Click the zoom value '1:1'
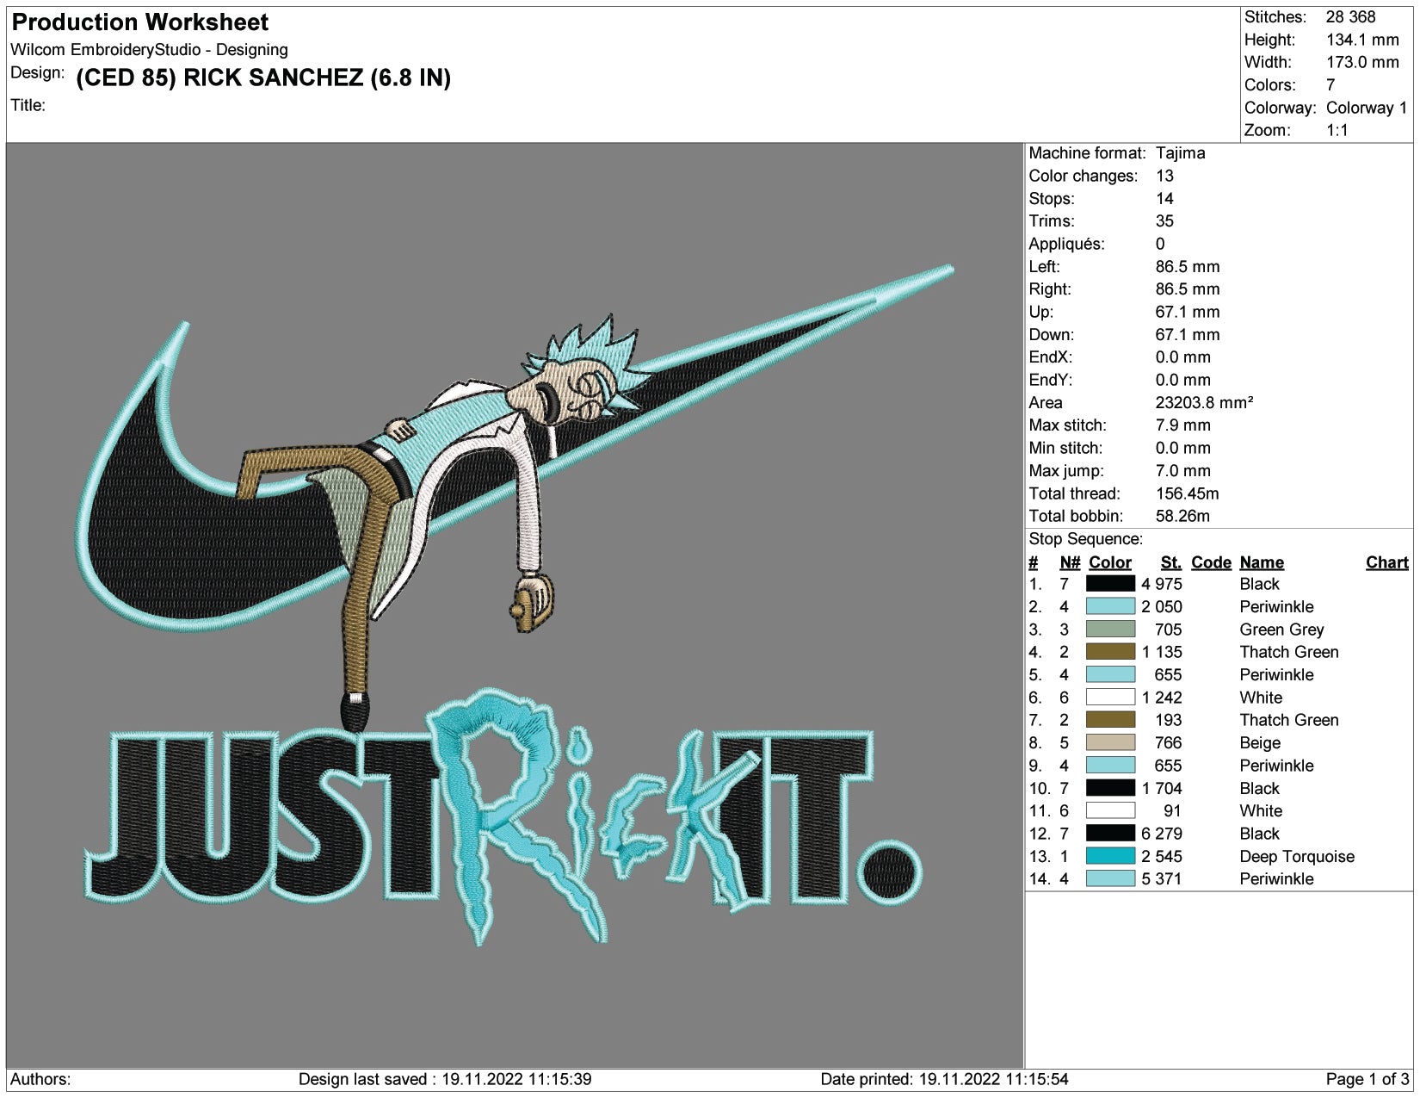1420x1098 pixels. [1337, 130]
